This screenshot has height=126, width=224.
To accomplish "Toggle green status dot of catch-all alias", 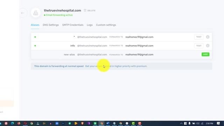I will (x=35, y=37).
